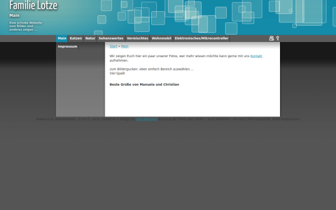
Task: Select Sehenswertes in the navigation
Action: tap(111, 38)
